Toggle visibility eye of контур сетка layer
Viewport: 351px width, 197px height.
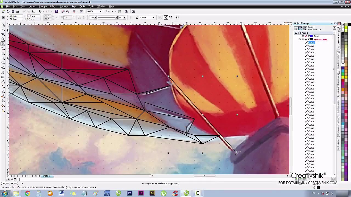point(303,39)
